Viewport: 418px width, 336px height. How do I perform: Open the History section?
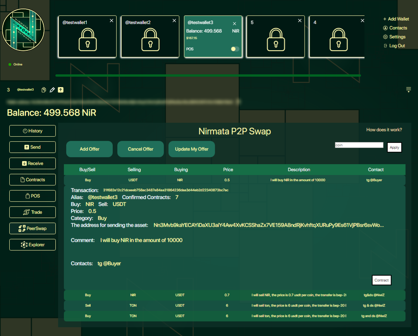[x=33, y=131]
